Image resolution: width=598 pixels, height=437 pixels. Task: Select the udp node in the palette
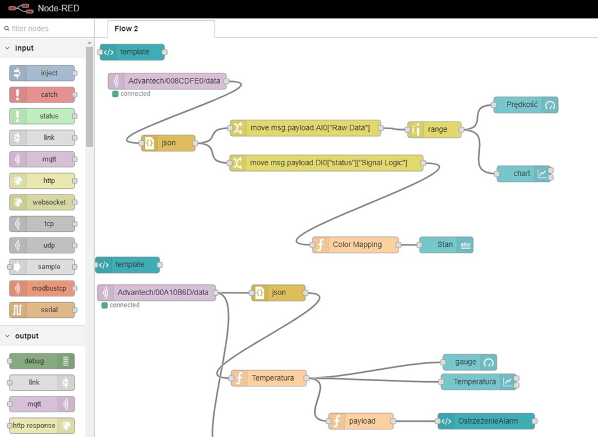[42, 245]
